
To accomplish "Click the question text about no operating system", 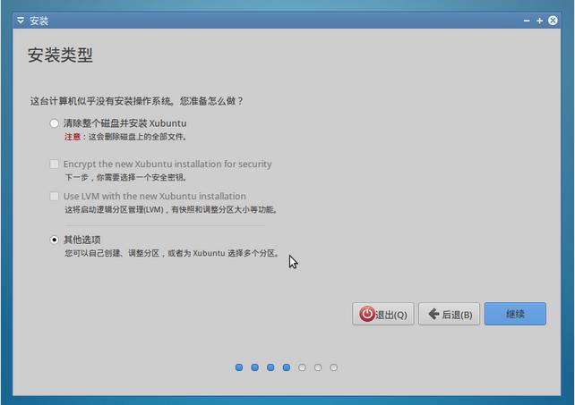I will (137, 101).
